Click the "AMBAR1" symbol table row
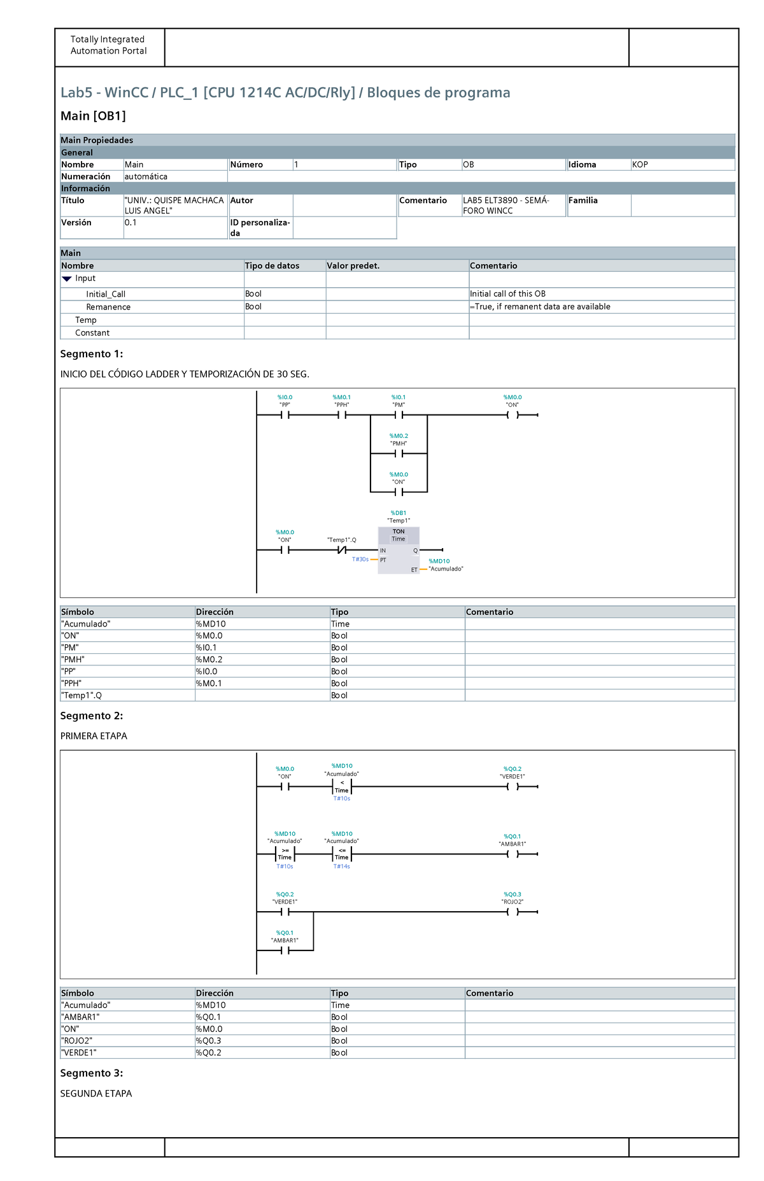This screenshot has height=1181, width=764. tap(397, 1017)
